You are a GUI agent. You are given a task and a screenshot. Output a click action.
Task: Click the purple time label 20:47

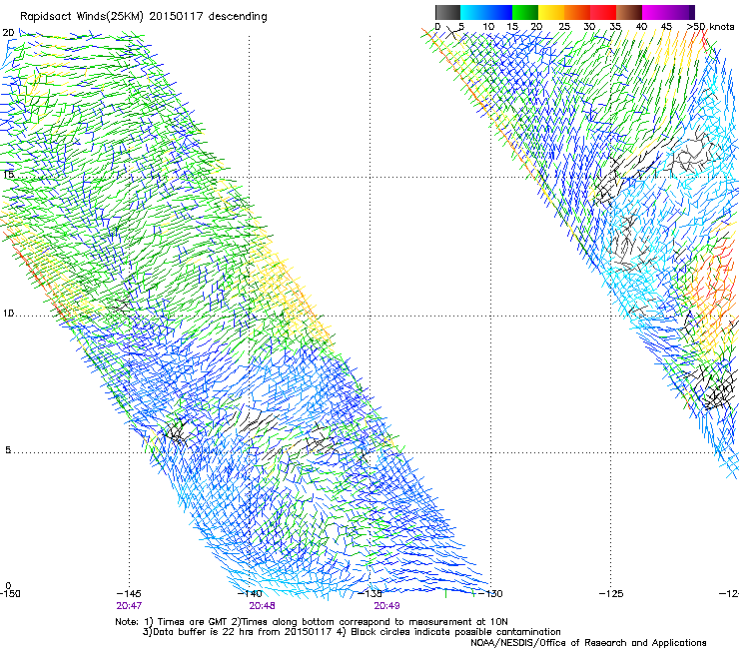[129, 606]
